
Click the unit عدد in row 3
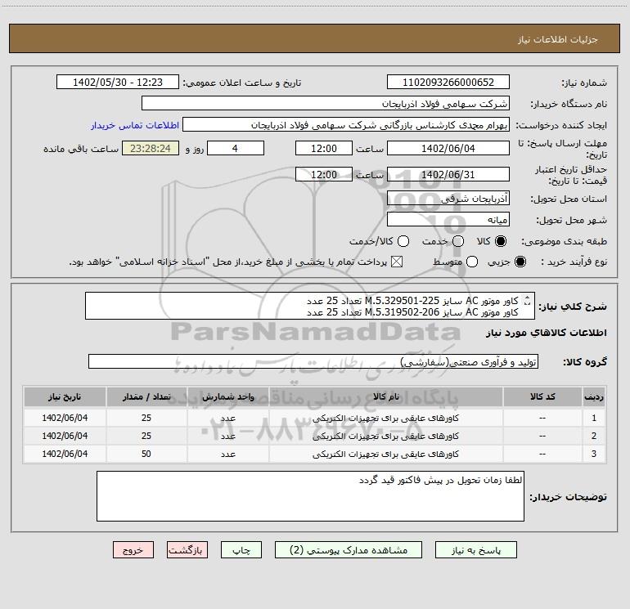[227, 454]
